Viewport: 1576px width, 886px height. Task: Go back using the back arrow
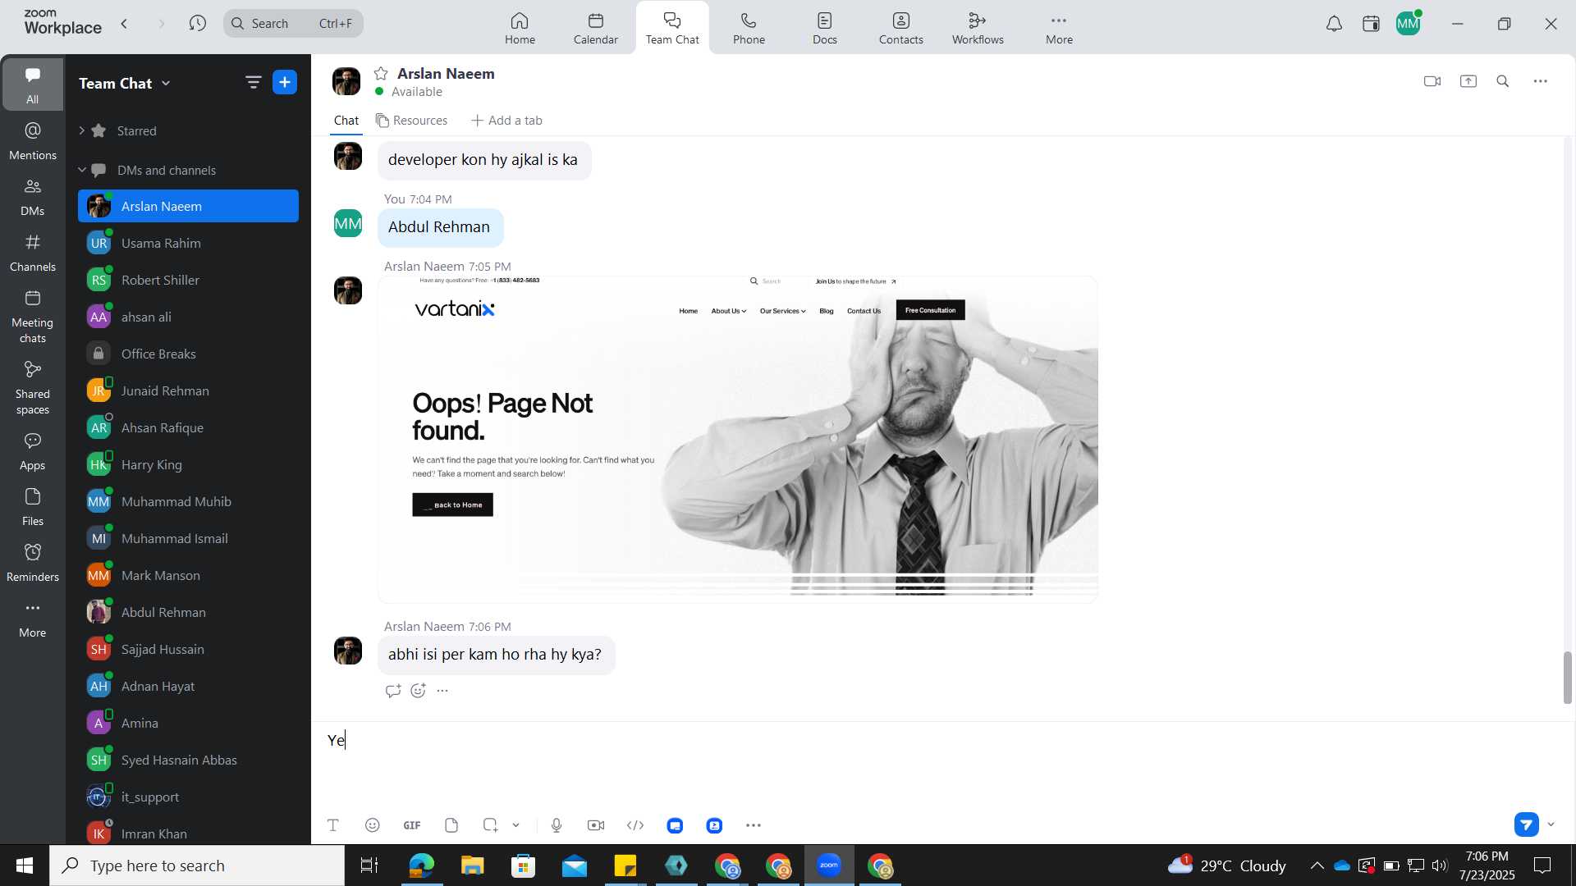click(x=124, y=24)
